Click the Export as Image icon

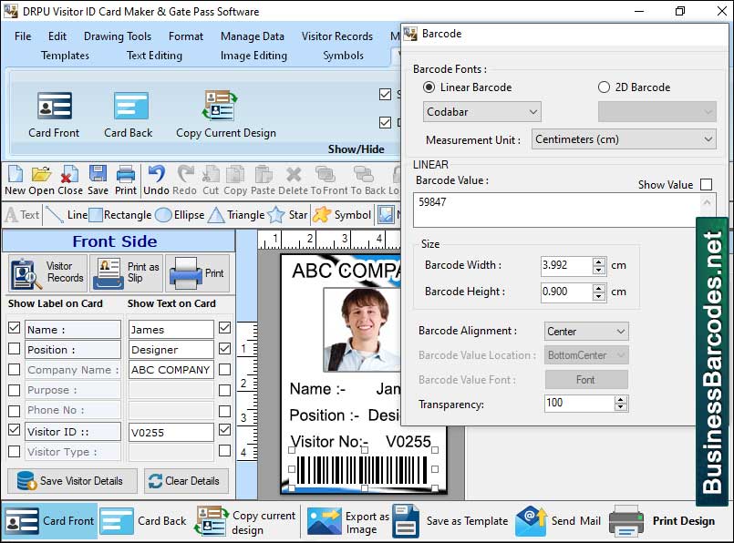click(x=320, y=519)
